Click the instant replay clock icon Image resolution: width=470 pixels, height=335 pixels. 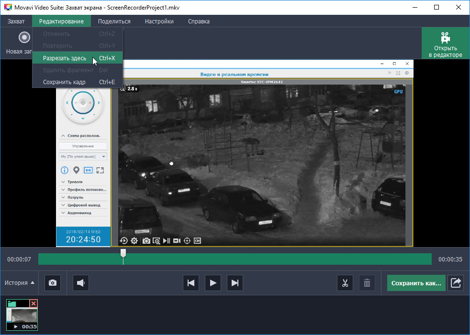[123, 241]
